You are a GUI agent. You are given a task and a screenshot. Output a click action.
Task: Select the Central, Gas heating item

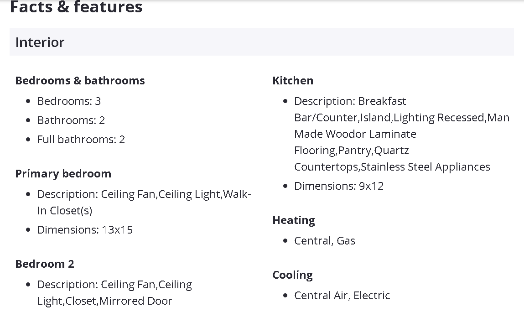tap(325, 241)
